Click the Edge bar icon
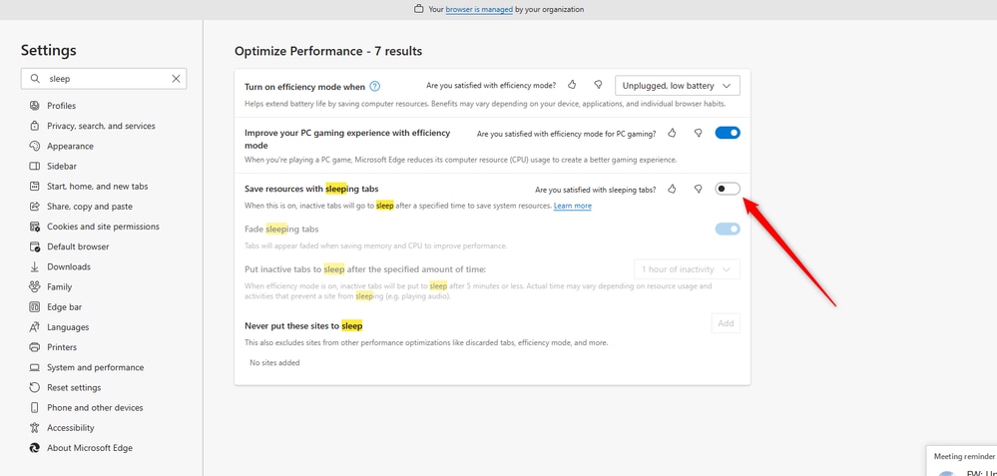The width and height of the screenshot is (997, 476). tap(34, 307)
